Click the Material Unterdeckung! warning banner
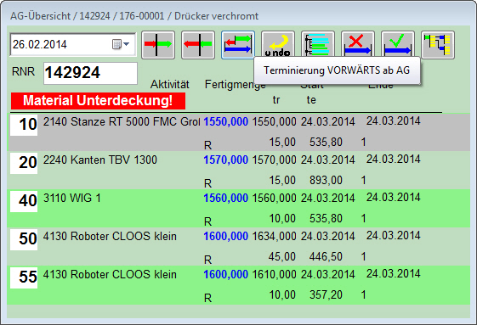 click(98, 101)
